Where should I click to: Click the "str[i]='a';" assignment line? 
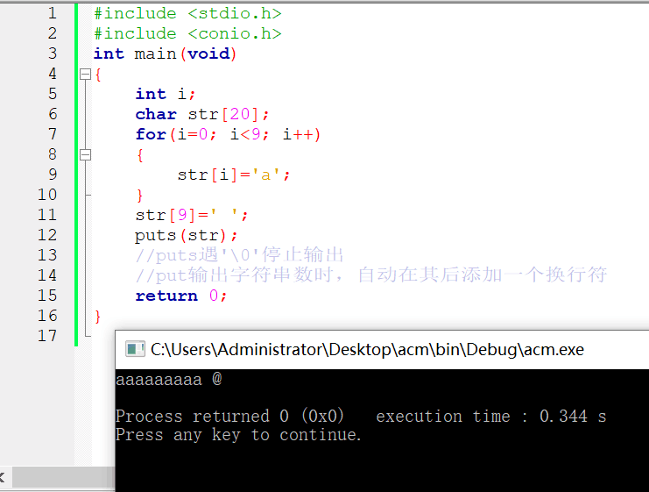pos(234,175)
